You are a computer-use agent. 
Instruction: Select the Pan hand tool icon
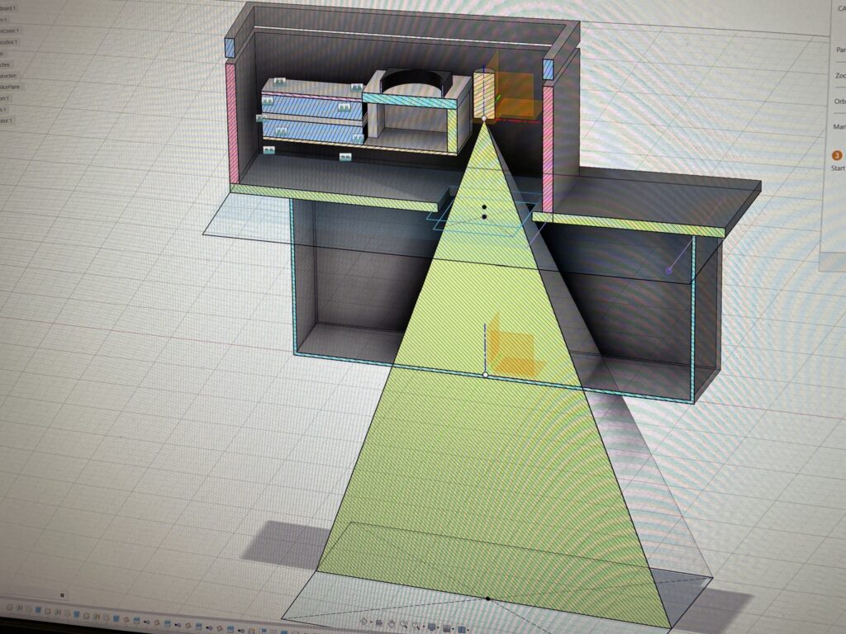click(391, 623)
